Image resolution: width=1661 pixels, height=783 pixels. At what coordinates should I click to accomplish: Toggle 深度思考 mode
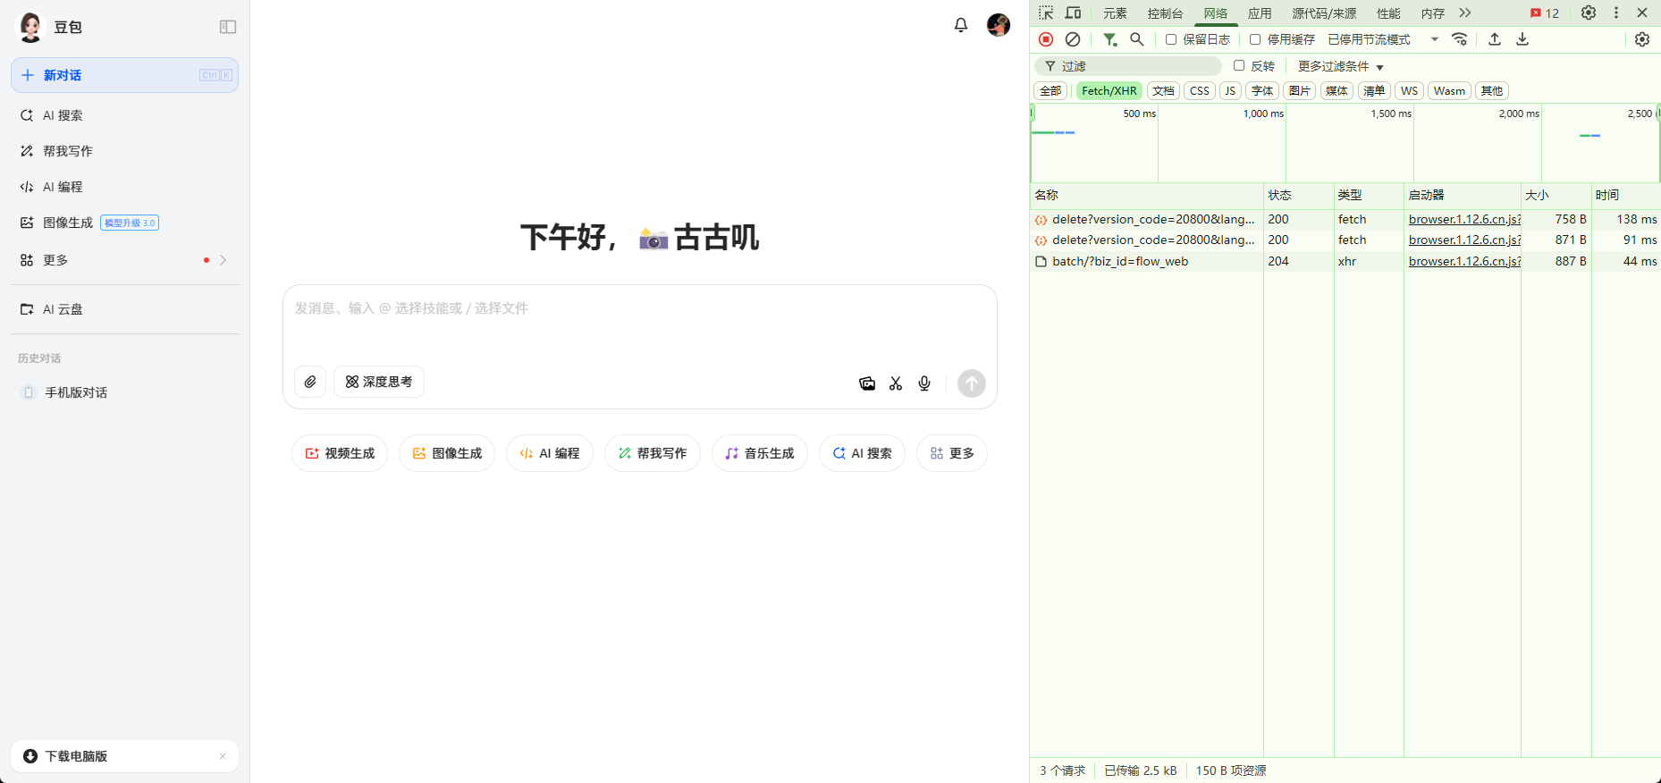[379, 382]
